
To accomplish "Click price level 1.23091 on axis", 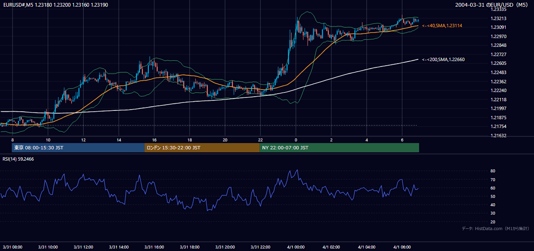I will tap(498, 27).
